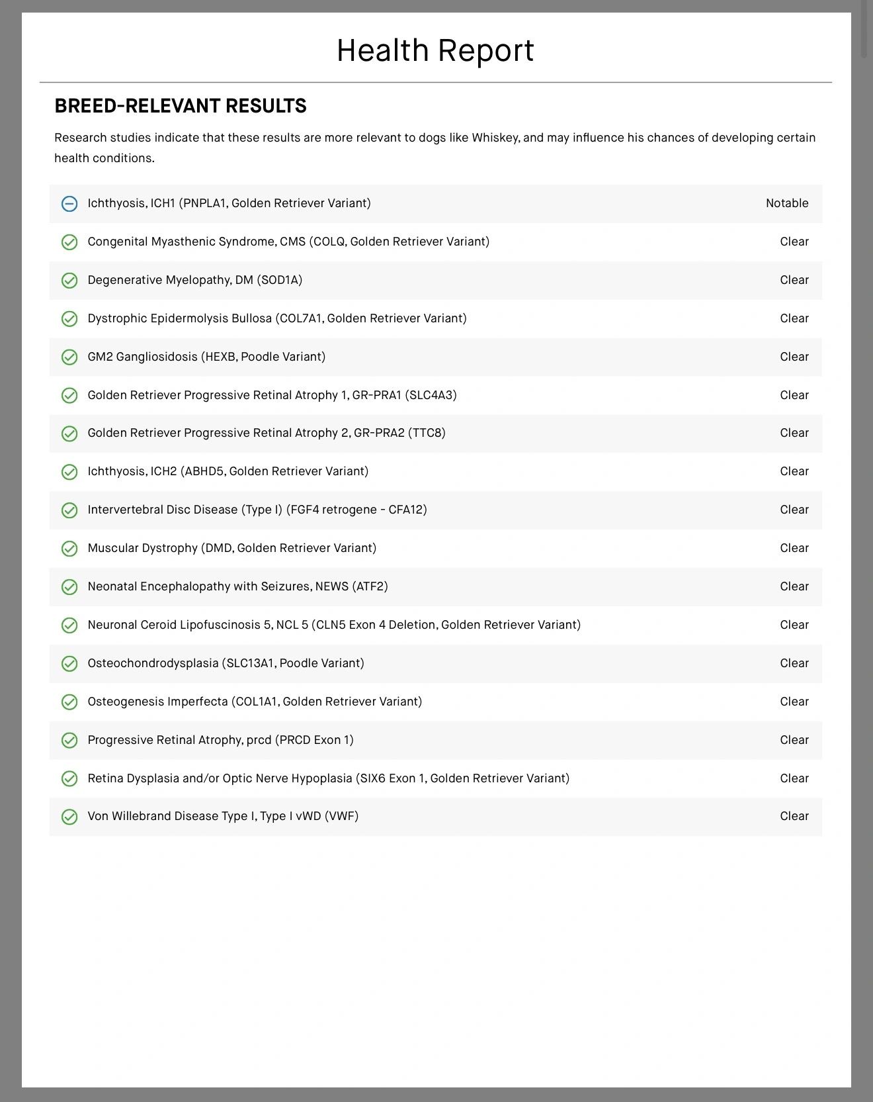The width and height of the screenshot is (873, 1102).
Task: Click Clear status for Retina Dysplasia row
Action: click(x=794, y=778)
